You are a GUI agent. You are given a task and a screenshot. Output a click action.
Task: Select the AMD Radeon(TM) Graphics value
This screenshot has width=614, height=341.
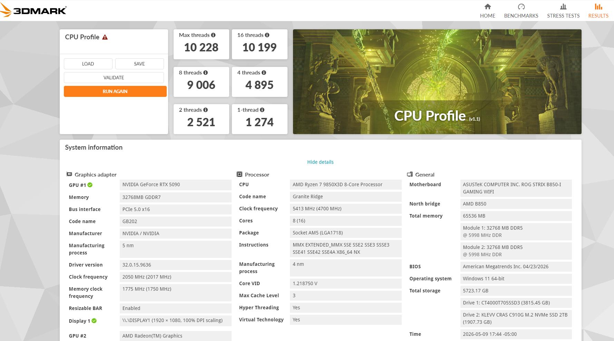pos(176,336)
